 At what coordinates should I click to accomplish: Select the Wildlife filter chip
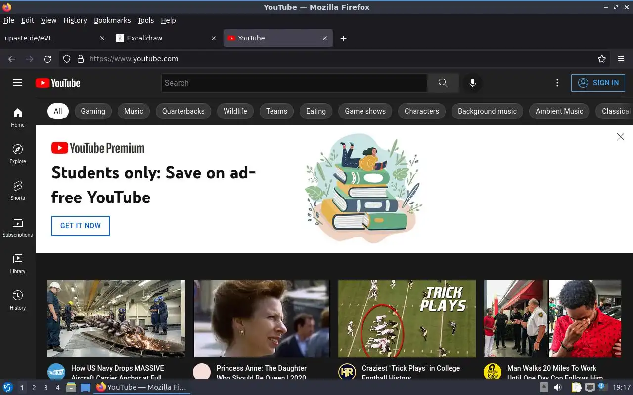[x=235, y=111]
